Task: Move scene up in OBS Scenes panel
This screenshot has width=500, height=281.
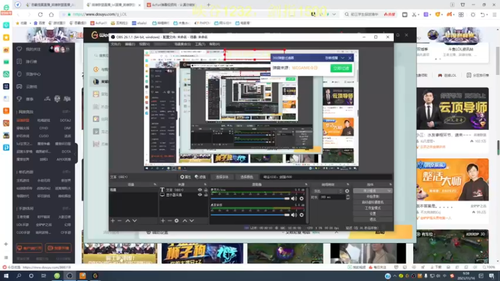Action: click(x=127, y=220)
